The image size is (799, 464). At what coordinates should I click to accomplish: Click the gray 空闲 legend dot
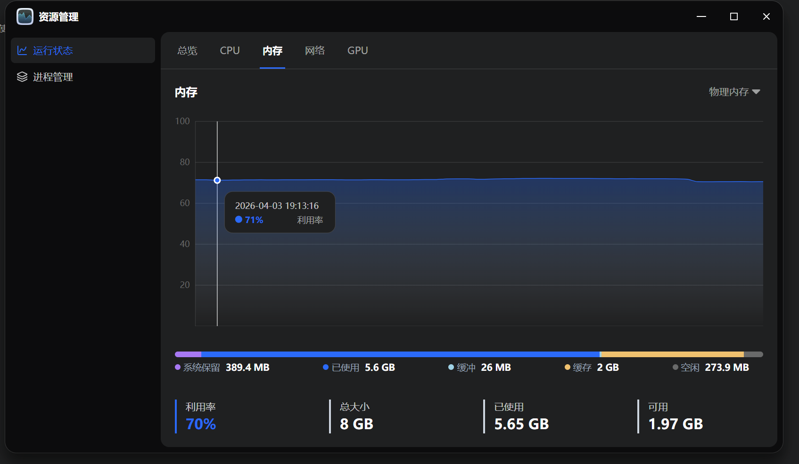coord(675,368)
